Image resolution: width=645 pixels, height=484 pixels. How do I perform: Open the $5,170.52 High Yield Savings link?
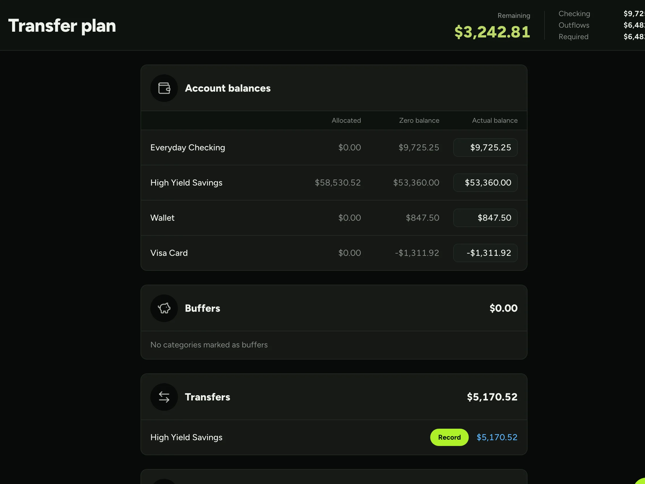497,437
